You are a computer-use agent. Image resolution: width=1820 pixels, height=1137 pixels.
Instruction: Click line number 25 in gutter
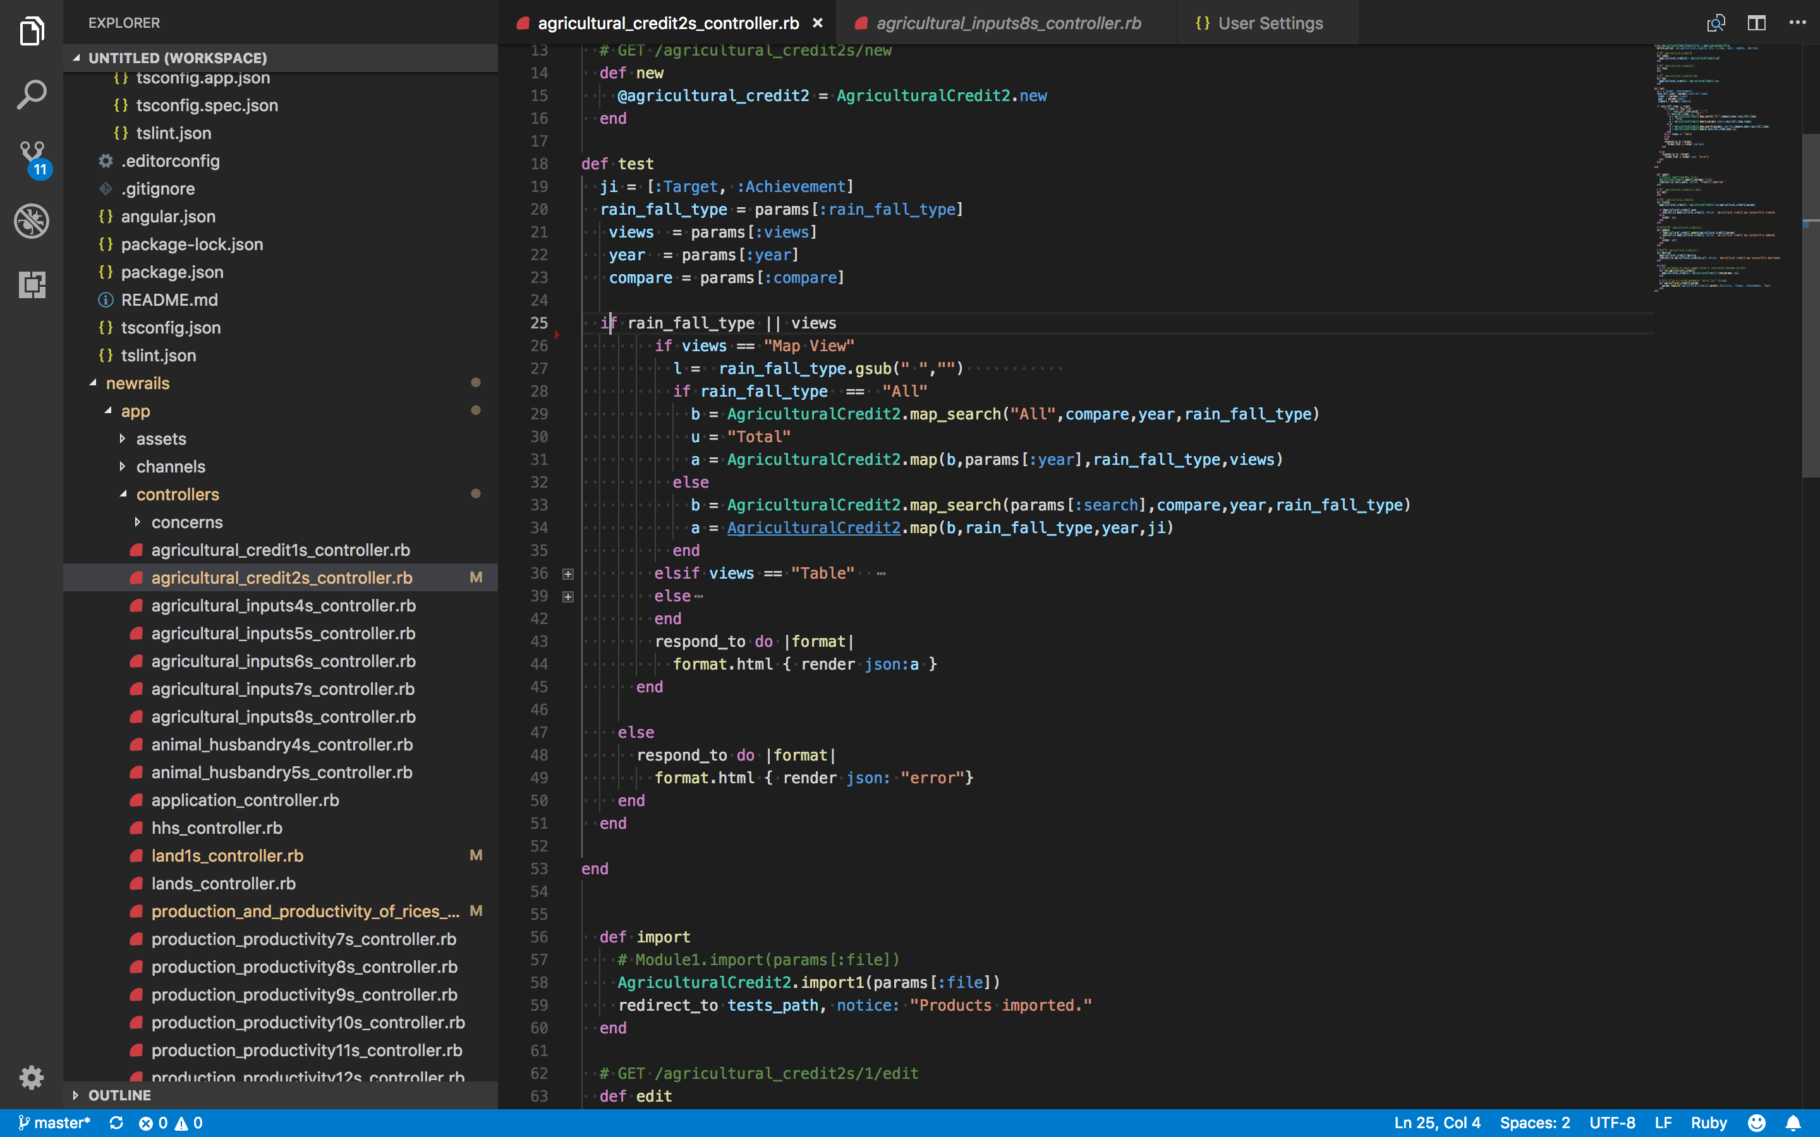539,323
